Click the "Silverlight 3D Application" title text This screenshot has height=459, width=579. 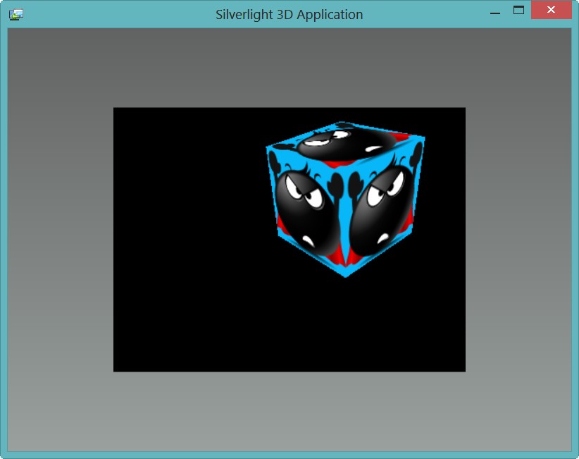click(289, 14)
